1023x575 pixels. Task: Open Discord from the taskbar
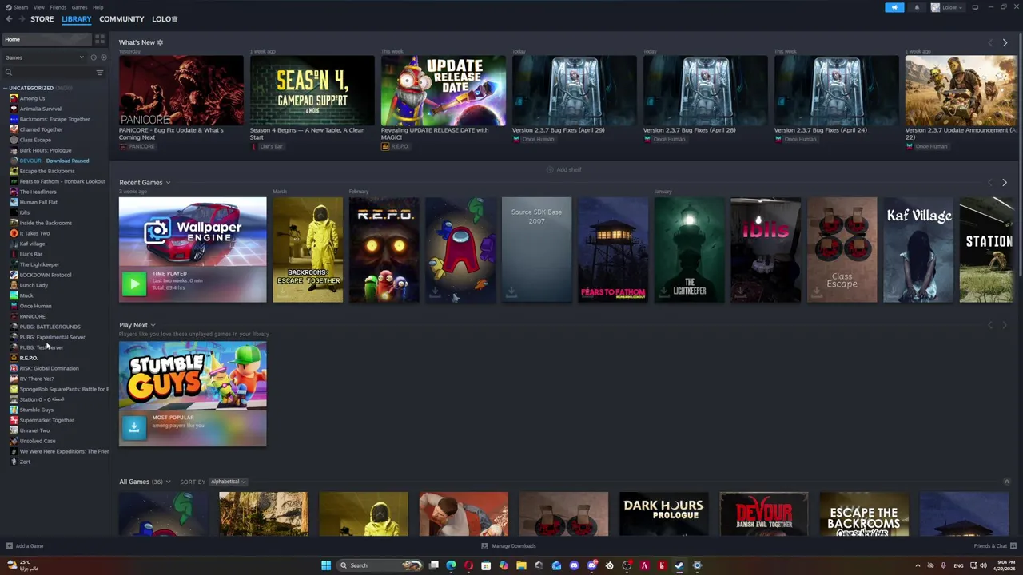[574, 565]
